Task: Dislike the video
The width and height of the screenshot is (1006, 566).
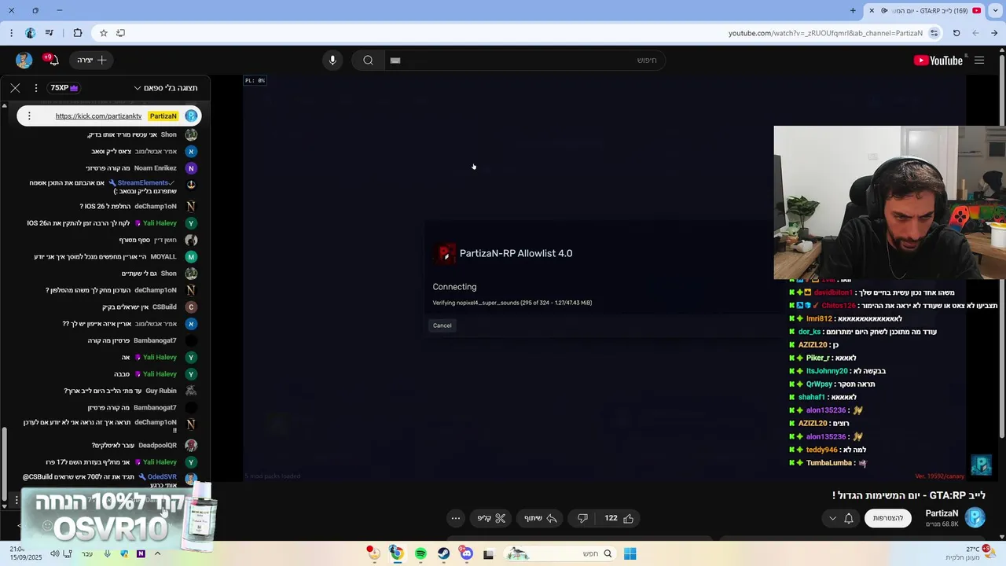Action: pyautogui.click(x=582, y=518)
